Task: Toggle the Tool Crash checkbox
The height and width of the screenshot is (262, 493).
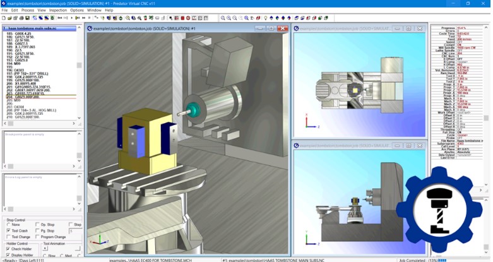Action: click(x=8, y=230)
